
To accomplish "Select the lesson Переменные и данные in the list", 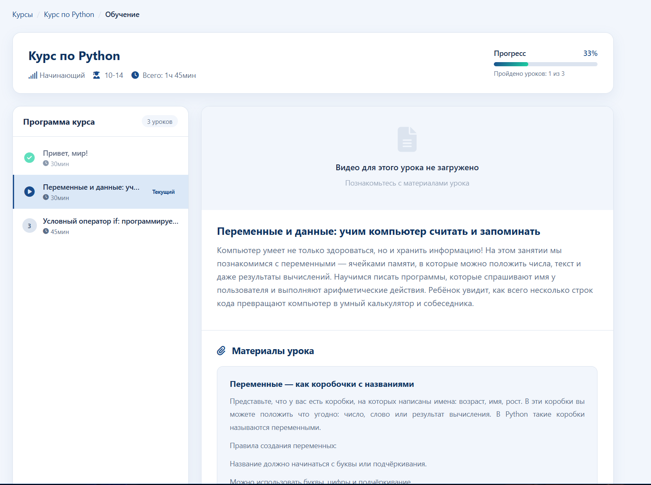I will pyautogui.click(x=101, y=192).
